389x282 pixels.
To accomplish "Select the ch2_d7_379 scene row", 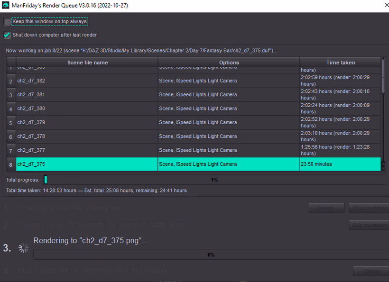I will click(x=87, y=123).
